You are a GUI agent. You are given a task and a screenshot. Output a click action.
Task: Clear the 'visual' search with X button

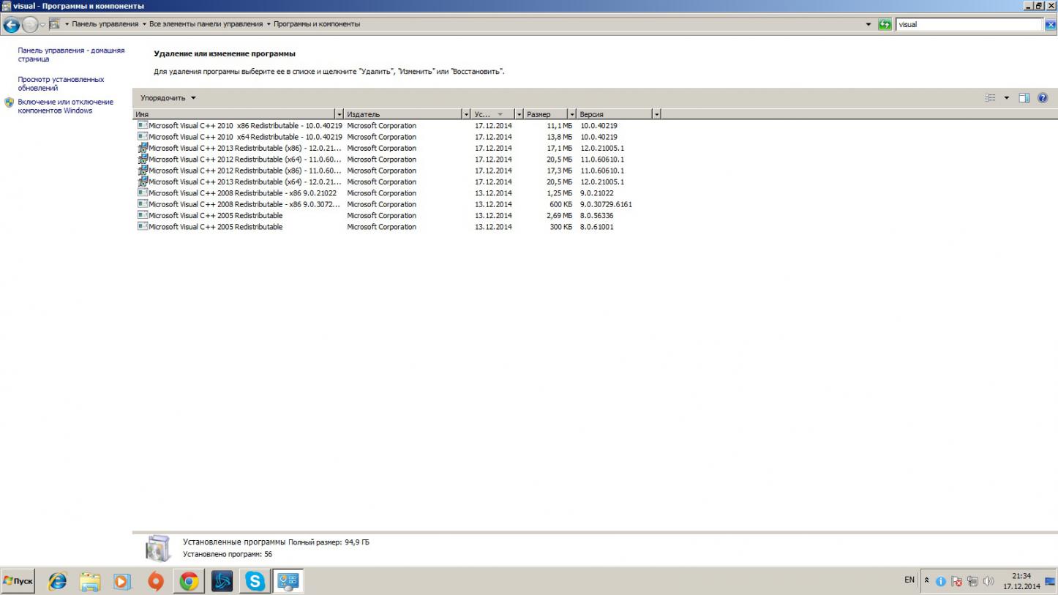tap(1050, 24)
